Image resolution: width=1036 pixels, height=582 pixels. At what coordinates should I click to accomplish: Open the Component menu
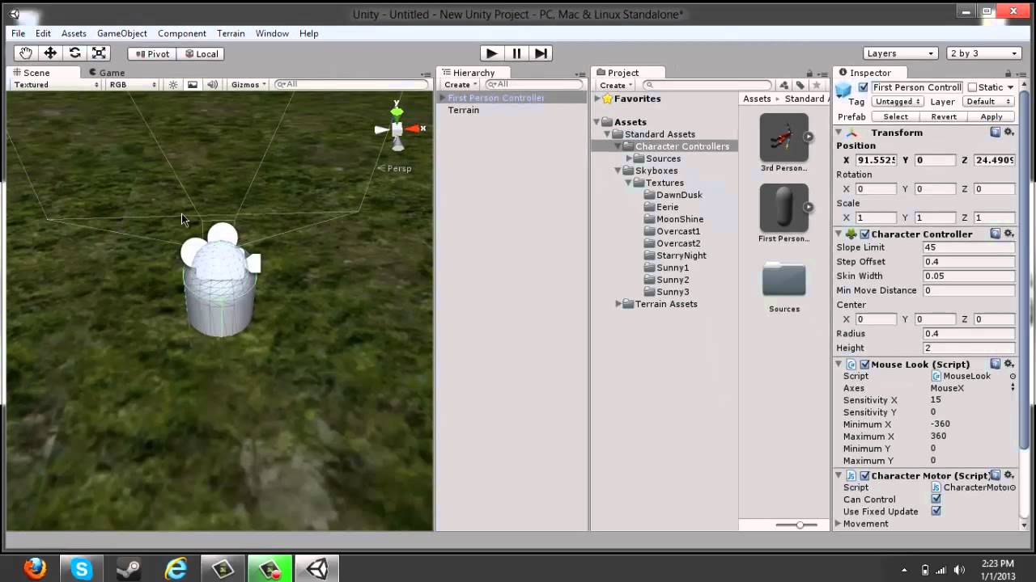tap(181, 33)
